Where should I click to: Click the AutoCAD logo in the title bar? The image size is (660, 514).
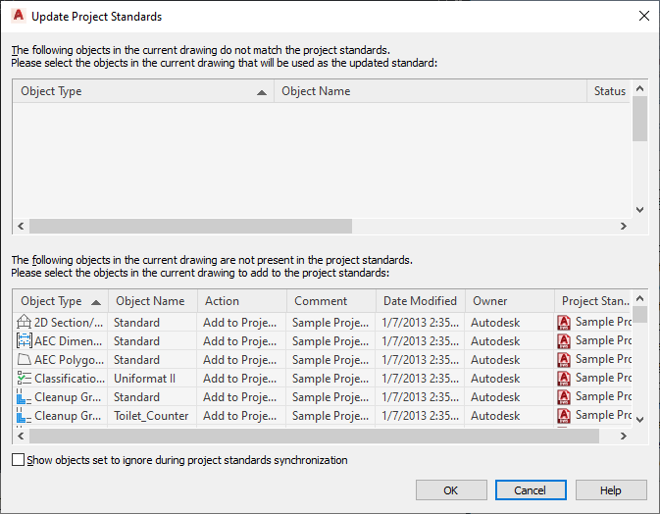18,16
